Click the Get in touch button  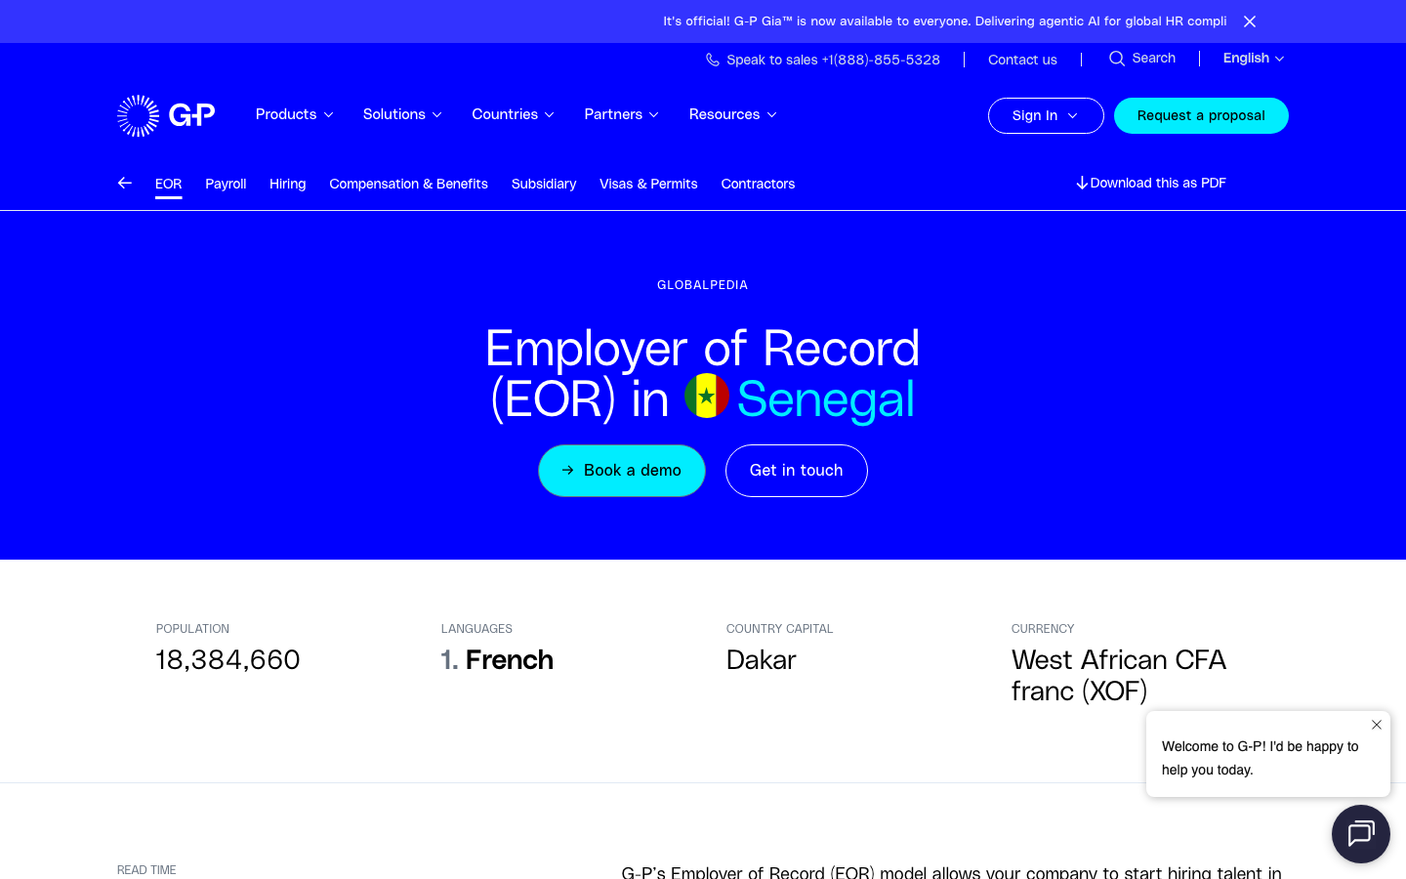tap(797, 471)
